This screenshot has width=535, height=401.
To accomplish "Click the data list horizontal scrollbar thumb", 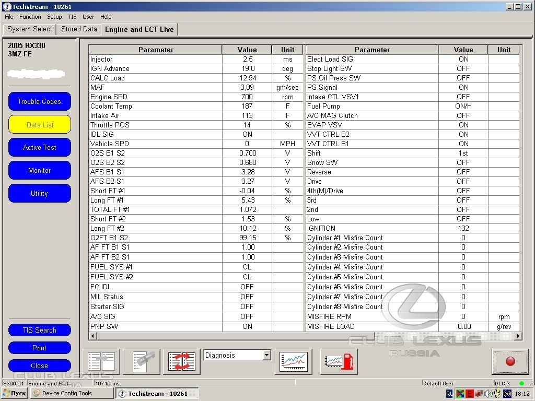I will click(x=236, y=336).
